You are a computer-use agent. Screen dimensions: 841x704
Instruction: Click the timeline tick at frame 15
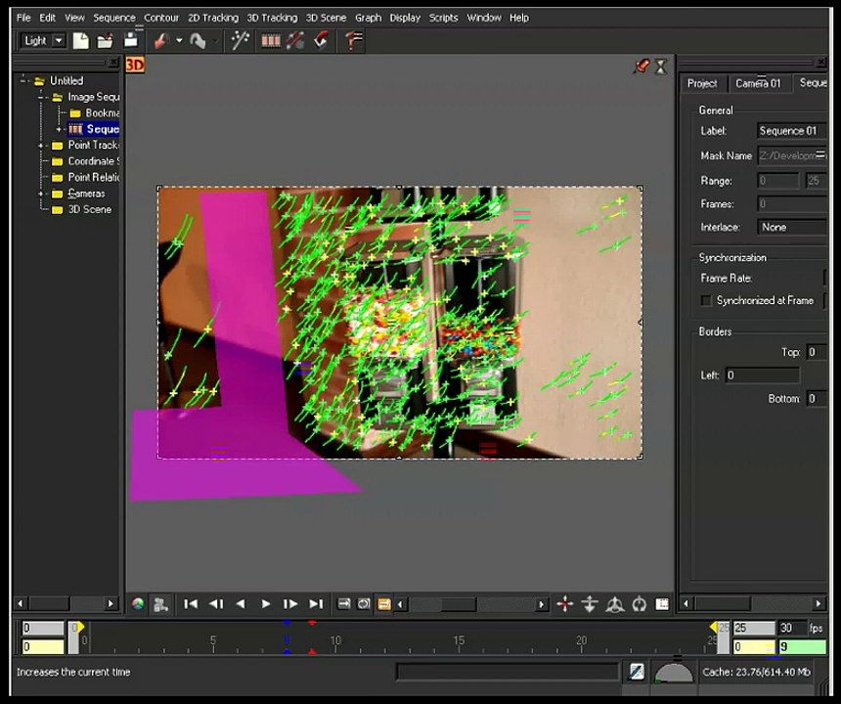(x=459, y=644)
